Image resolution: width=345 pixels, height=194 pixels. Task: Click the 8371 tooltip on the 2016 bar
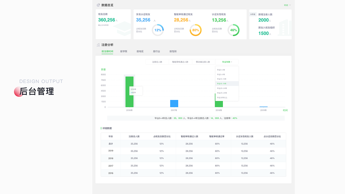point(136,91)
